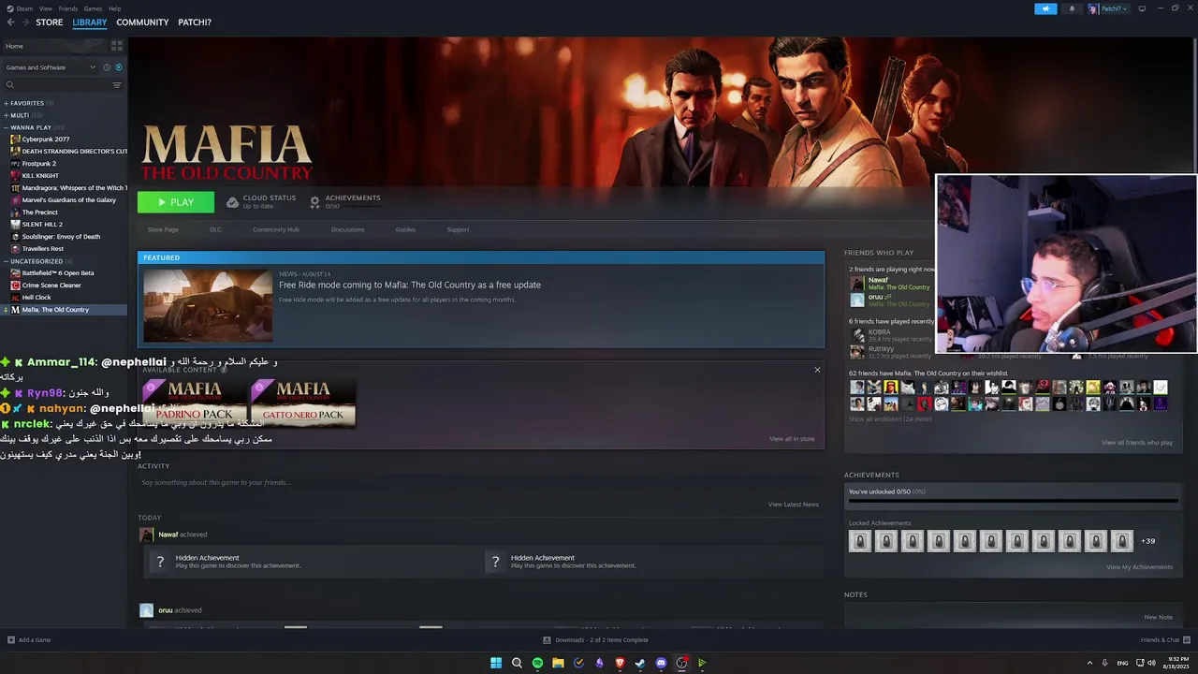Open the Discussions link

pyautogui.click(x=347, y=229)
